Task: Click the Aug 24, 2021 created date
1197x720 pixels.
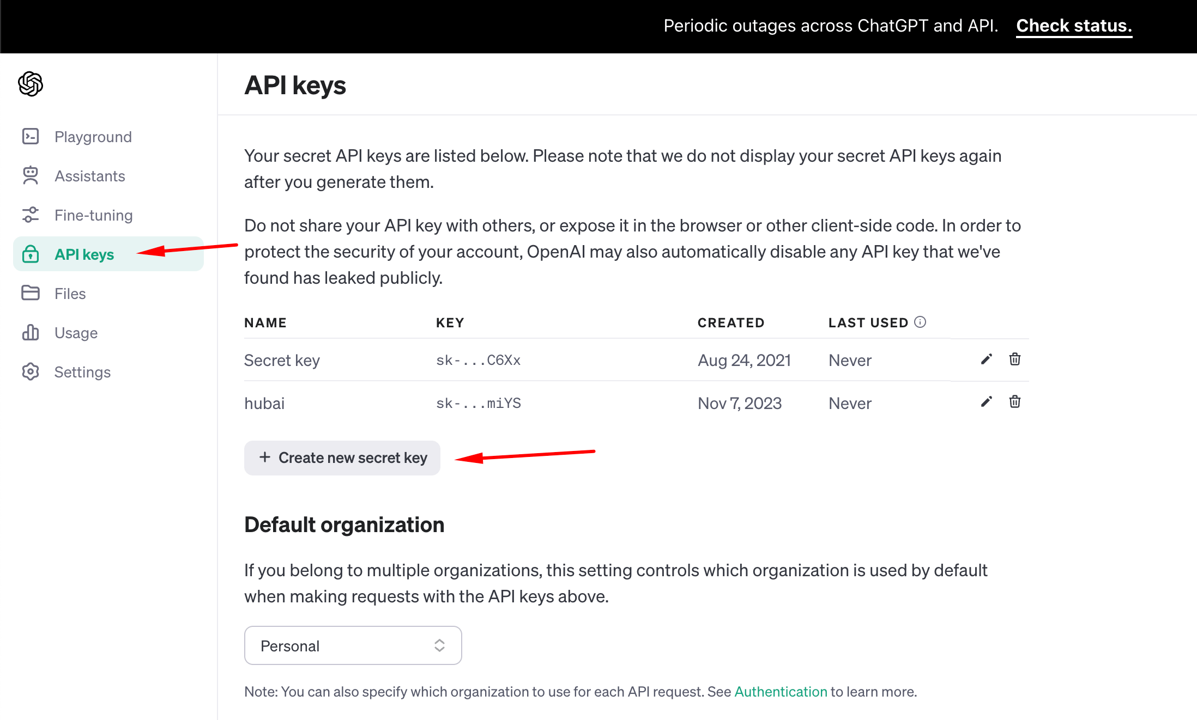Action: coord(744,360)
